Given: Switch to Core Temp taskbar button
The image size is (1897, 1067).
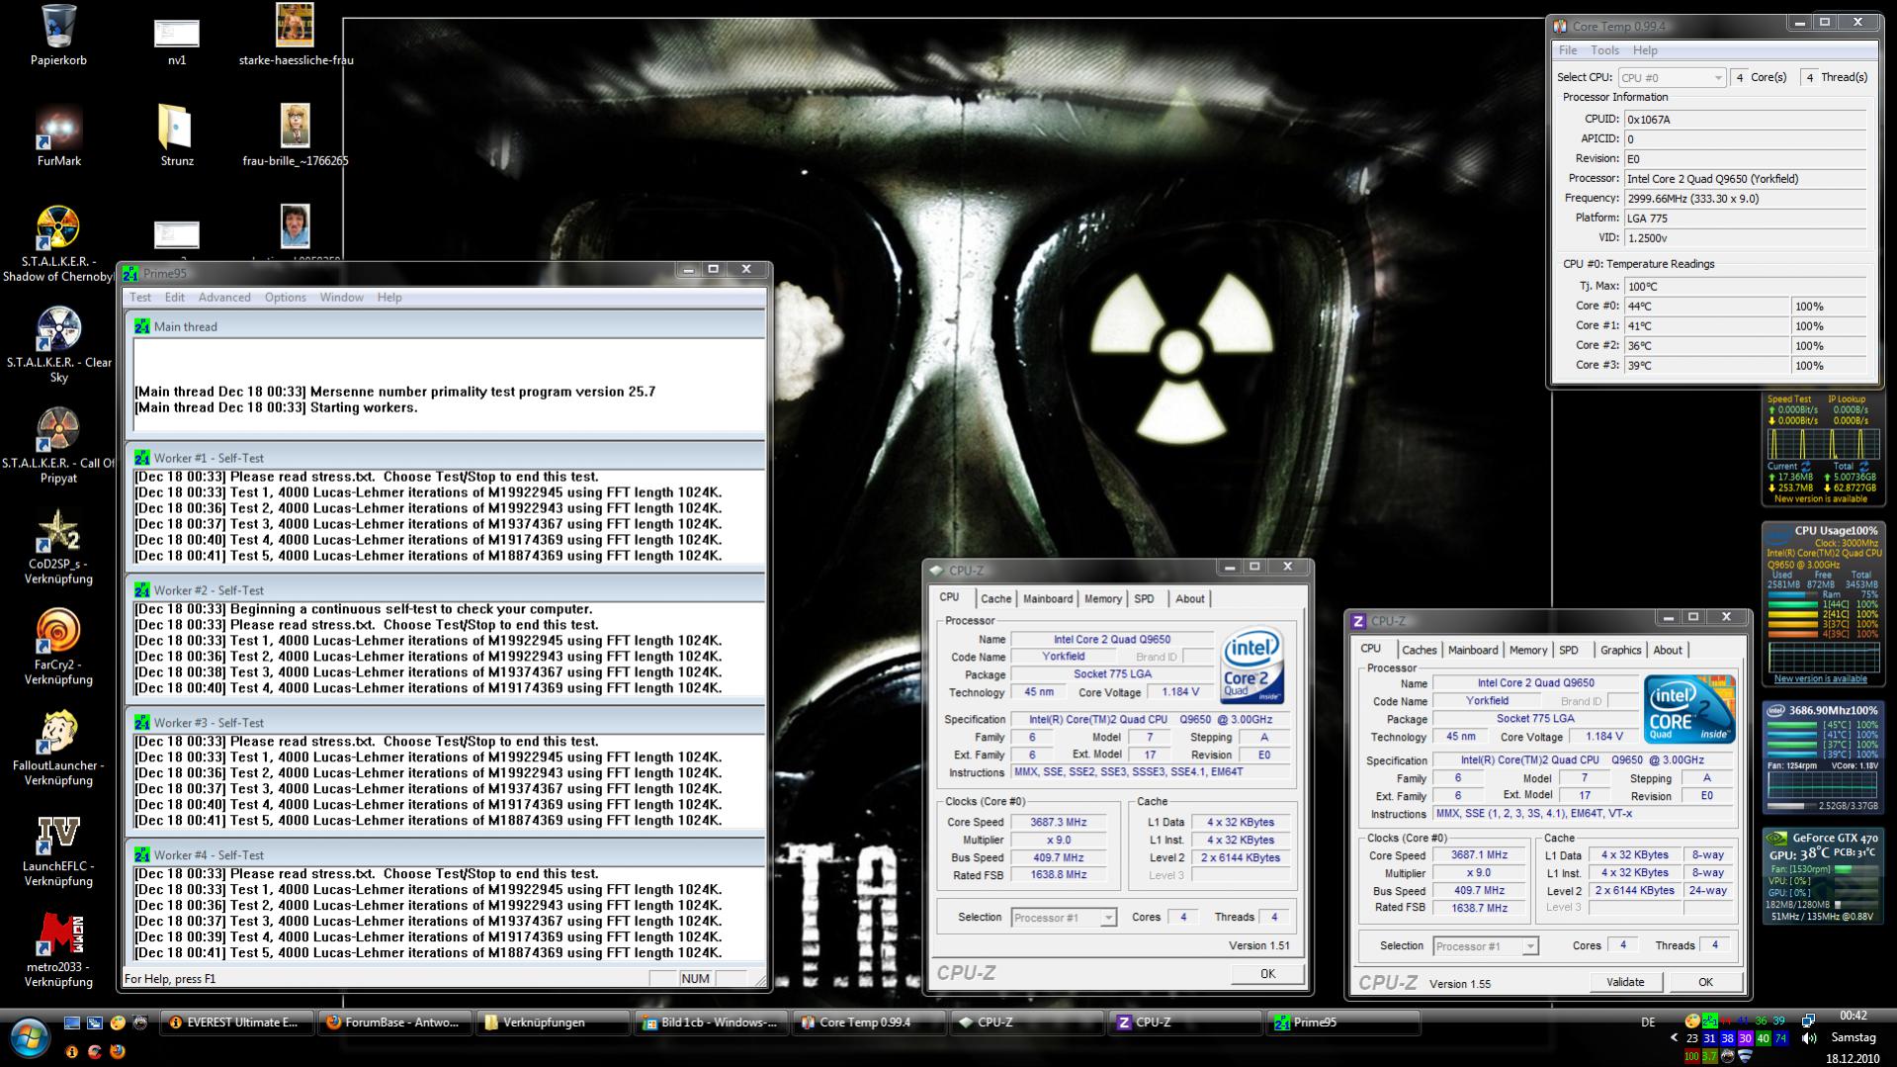Looking at the screenshot, I should pyautogui.click(x=870, y=1023).
